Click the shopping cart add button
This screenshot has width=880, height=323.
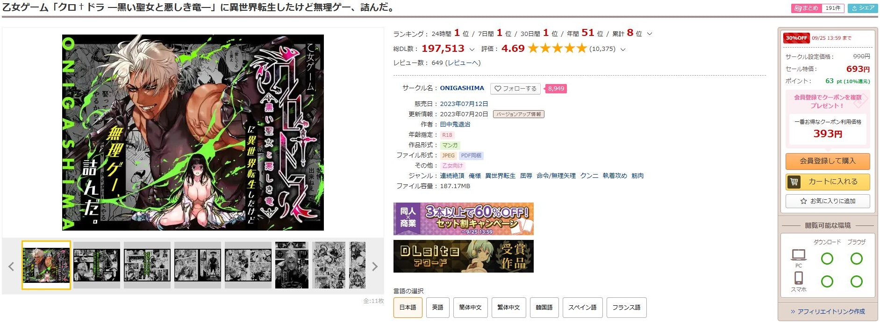click(827, 182)
